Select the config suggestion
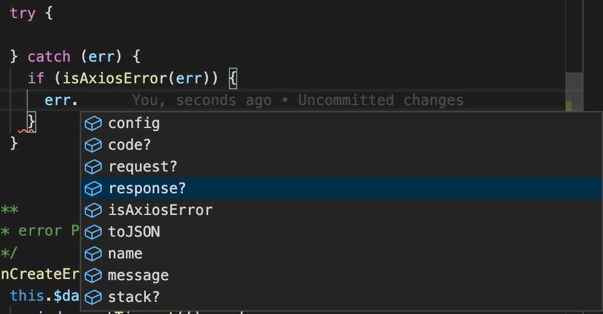Screen dimensions: 603x314 [341, 123]
